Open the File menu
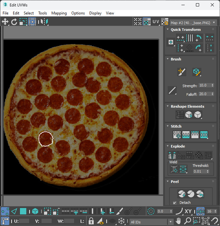Viewport: 220px width, 226px height. click(5, 13)
